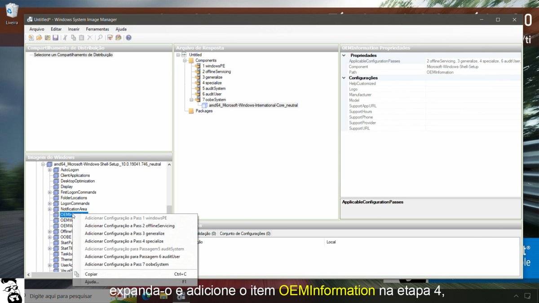This screenshot has width=539, height=303.
Task: Click the Find magnifier toolbar icon
Action: pos(100,38)
